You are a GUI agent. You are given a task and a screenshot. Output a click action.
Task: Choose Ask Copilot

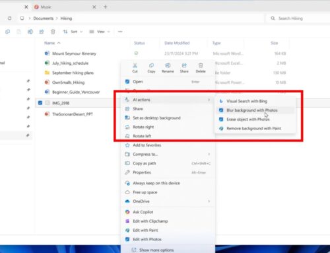(168, 212)
